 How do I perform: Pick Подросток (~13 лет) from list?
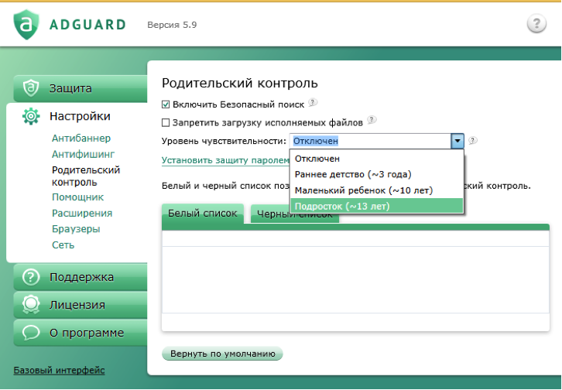click(x=341, y=206)
